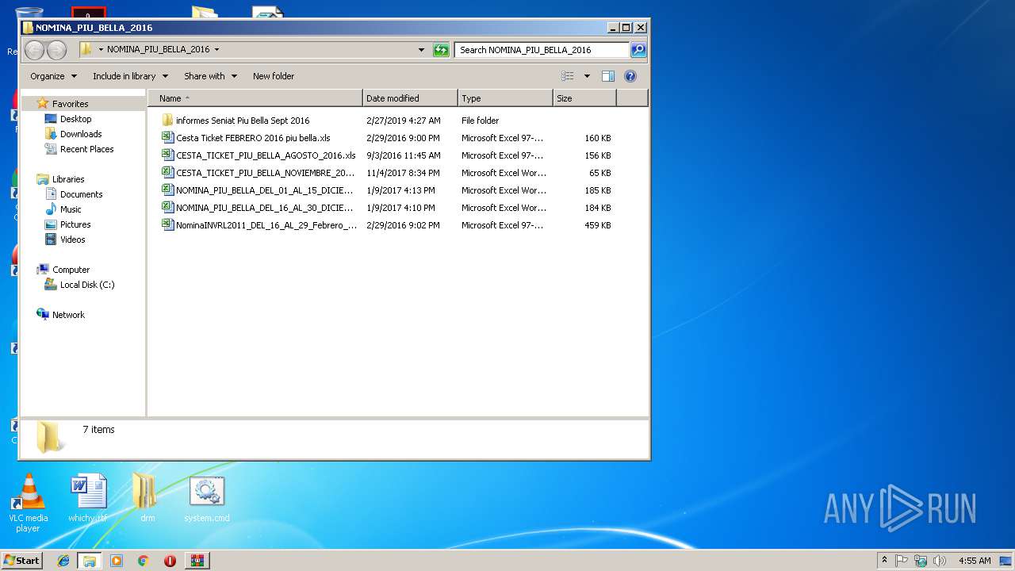Sort by the Type column header

(505, 98)
